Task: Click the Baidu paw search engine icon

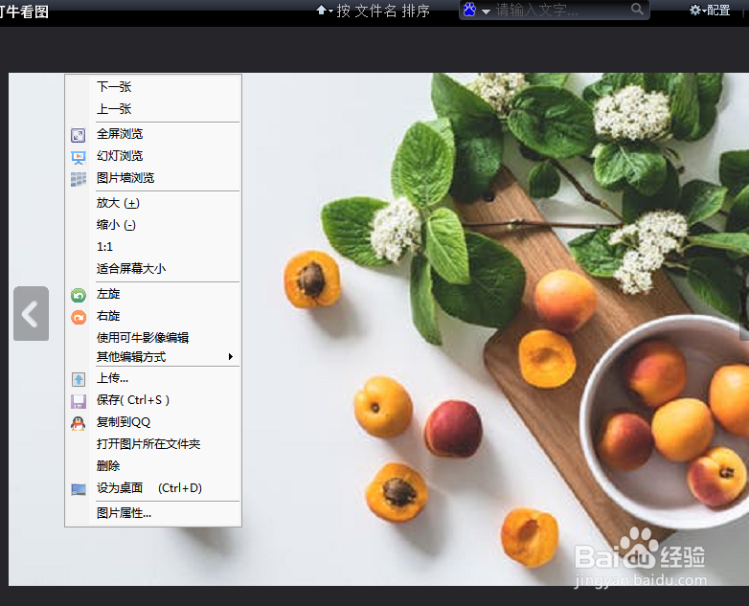Action: pyautogui.click(x=469, y=10)
